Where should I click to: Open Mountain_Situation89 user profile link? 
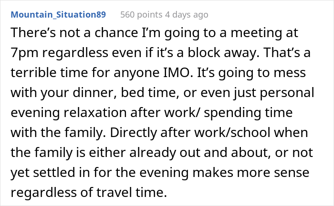(58, 15)
